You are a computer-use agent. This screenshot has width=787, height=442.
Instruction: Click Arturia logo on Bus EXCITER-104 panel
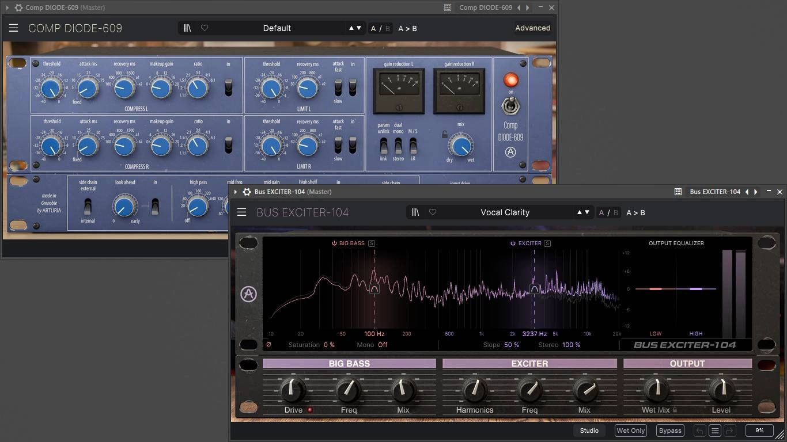(248, 294)
